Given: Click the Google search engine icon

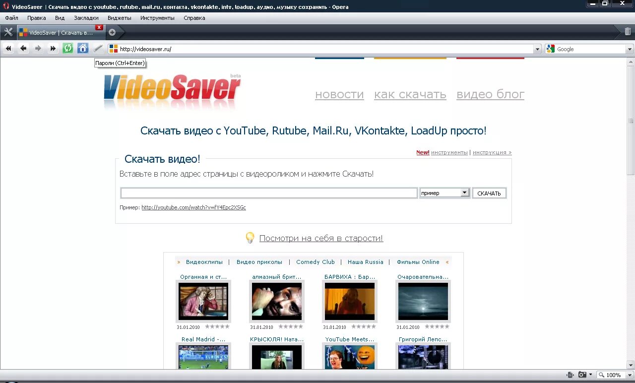Looking at the screenshot, I should (x=550, y=49).
